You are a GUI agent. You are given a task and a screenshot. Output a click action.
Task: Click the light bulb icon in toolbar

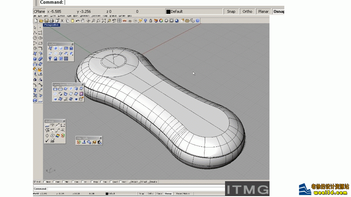point(146,21)
